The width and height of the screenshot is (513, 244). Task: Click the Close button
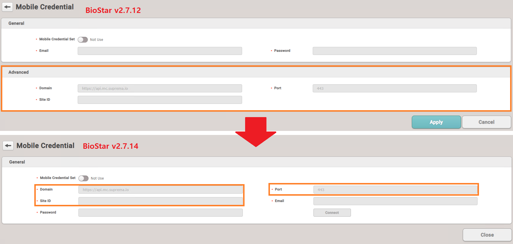pos(487,235)
